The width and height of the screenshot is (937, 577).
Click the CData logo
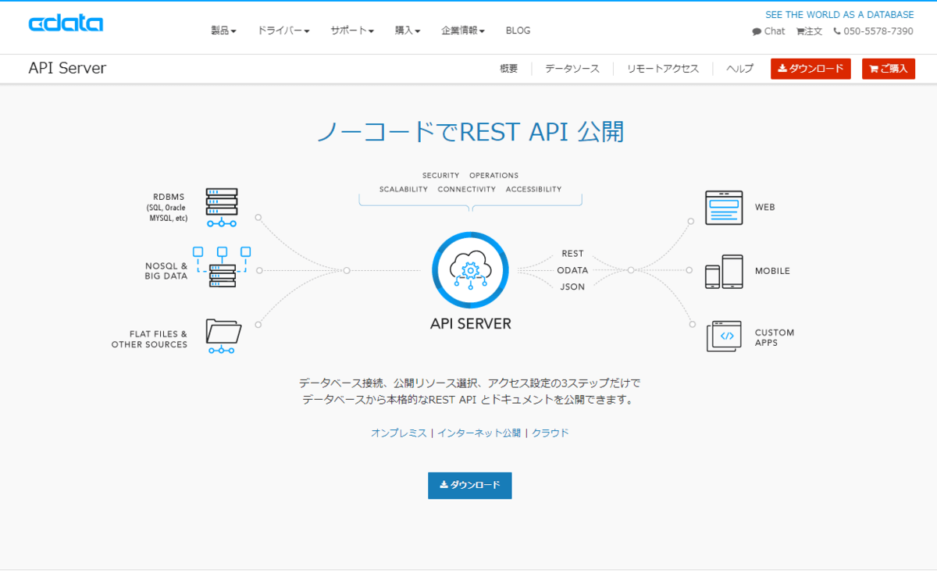click(x=66, y=23)
